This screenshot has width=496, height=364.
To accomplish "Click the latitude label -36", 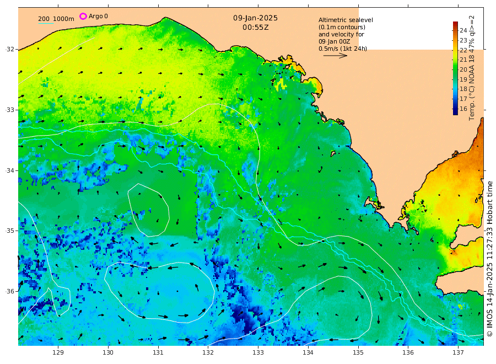I will pos(10,291).
